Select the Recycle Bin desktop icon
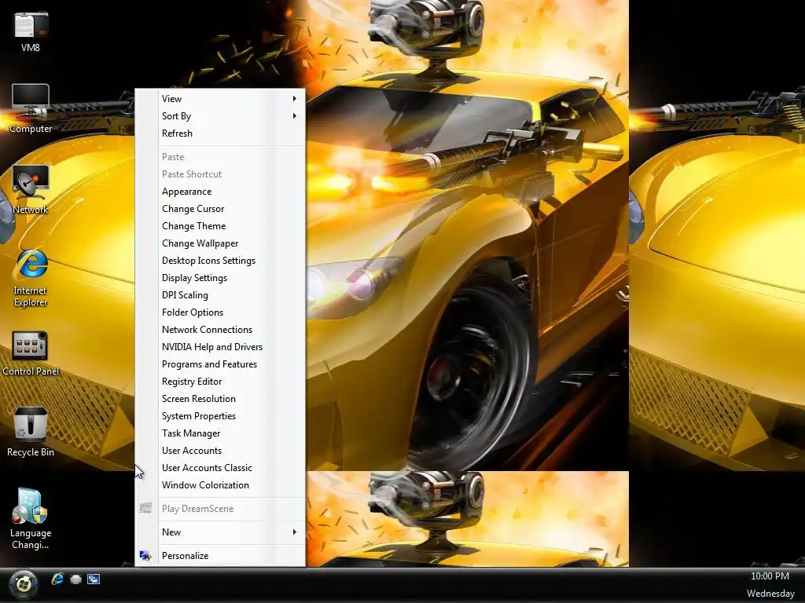 (x=31, y=432)
